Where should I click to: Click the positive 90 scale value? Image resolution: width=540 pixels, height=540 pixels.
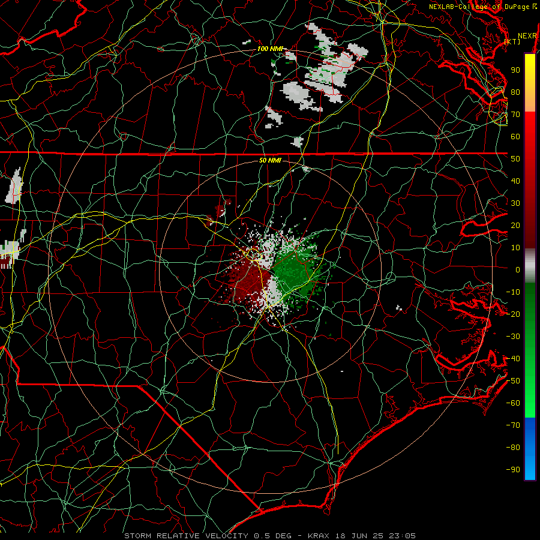[515, 70]
